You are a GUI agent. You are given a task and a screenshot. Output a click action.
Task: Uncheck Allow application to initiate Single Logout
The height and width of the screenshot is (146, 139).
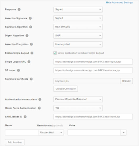click(x=55, y=53)
